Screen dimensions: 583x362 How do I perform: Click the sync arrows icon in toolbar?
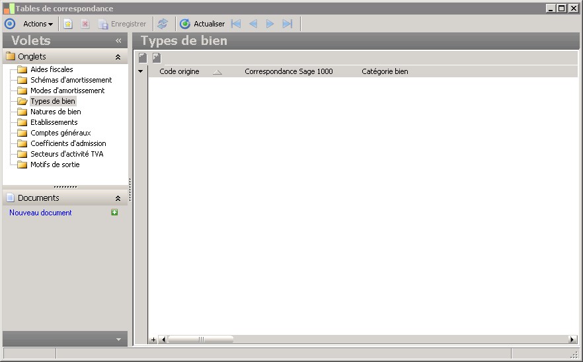point(163,24)
